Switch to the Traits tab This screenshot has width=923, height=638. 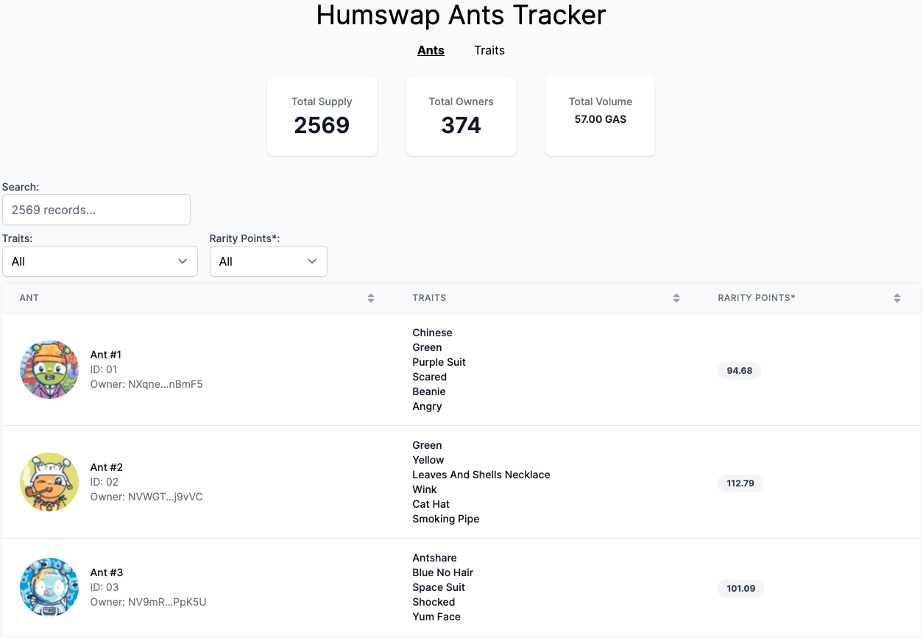pyautogui.click(x=489, y=50)
